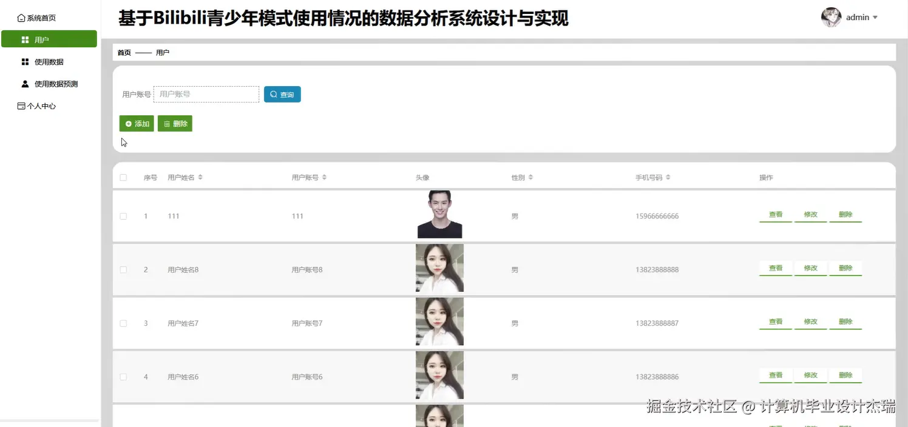
Task: Click phone number 15966666666
Action: click(x=657, y=217)
